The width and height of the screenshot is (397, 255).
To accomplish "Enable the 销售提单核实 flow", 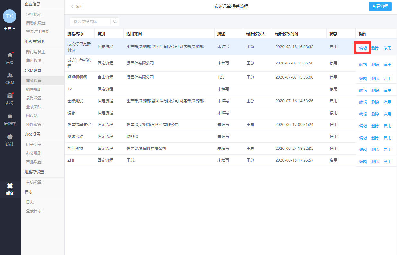I will click(387, 126).
